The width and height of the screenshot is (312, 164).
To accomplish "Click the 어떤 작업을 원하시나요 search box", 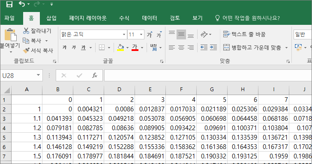I will (248, 18).
